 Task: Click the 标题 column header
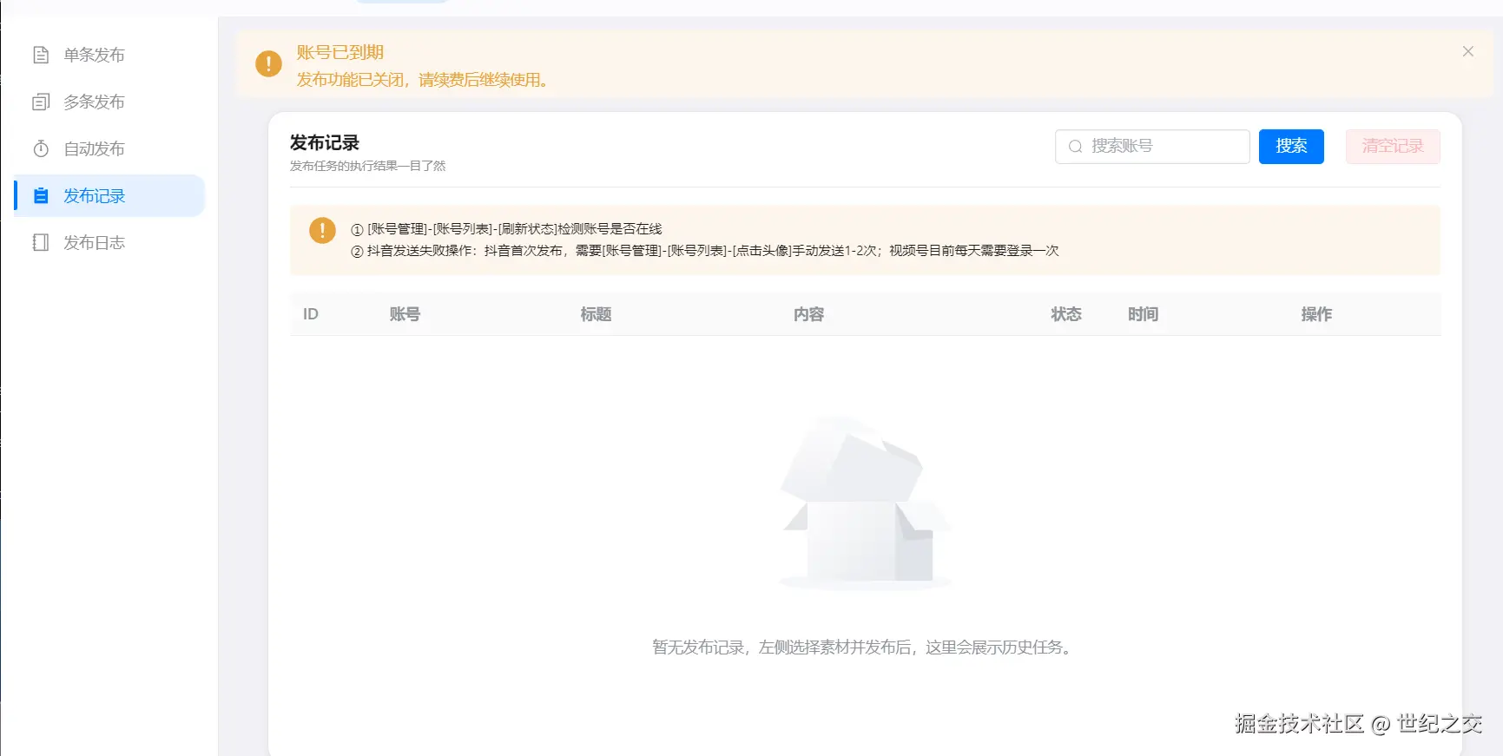pos(596,314)
